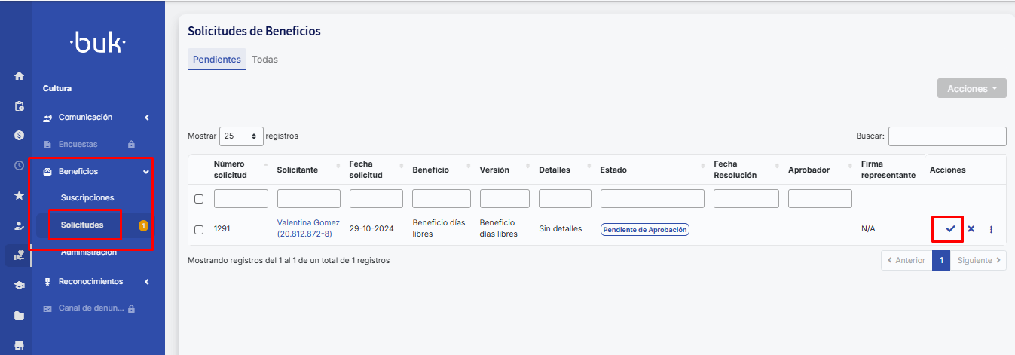Open the graduation cap training icon
The height and width of the screenshot is (355, 1015).
tap(19, 286)
